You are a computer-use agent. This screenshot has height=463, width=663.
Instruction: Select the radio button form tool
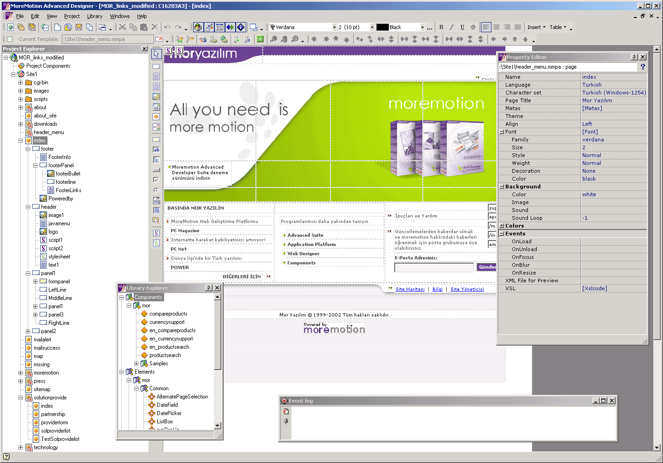tap(156, 189)
